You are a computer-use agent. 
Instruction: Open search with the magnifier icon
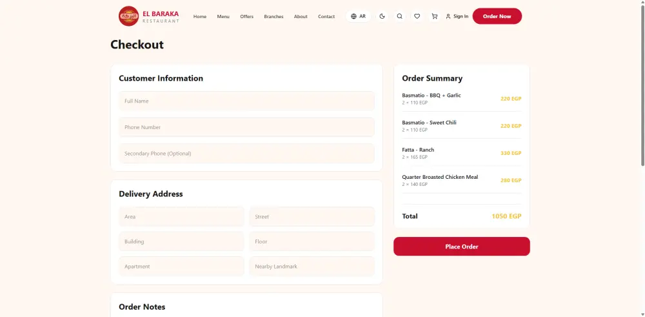point(399,17)
